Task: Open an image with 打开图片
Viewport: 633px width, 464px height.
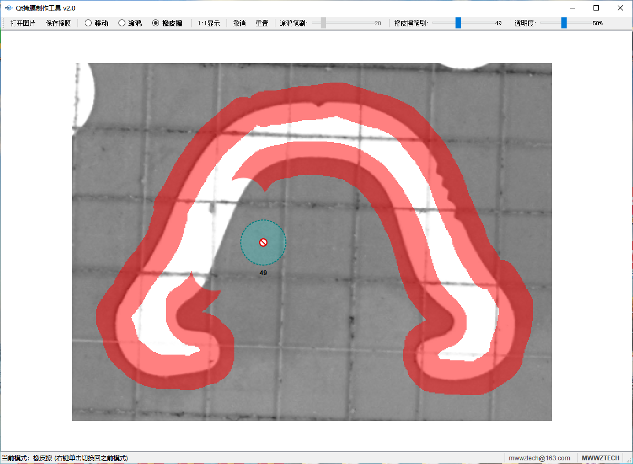Action: coord(23,23)
